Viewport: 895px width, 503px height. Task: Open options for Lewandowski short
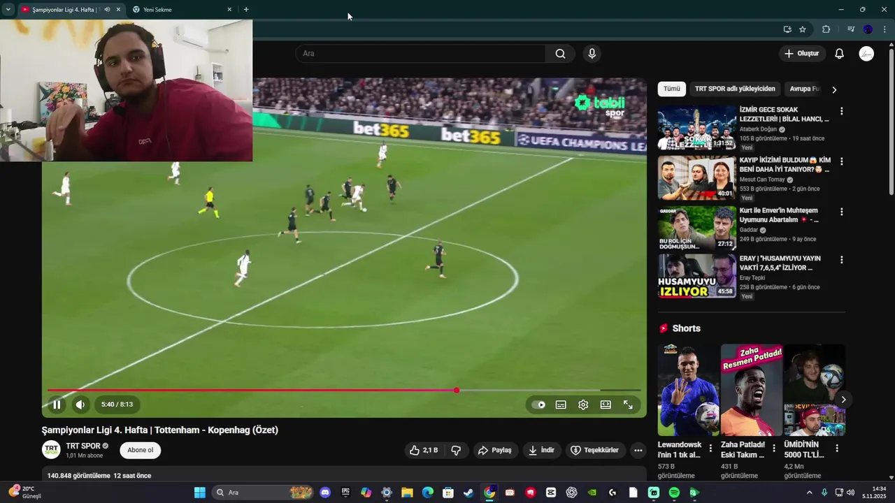(710, 448)
